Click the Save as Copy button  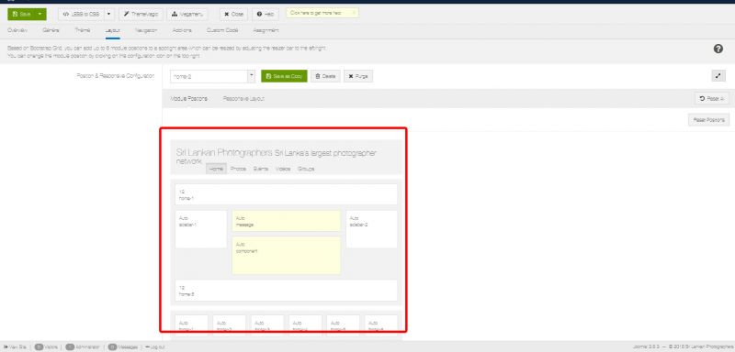[x=284, y=76]
